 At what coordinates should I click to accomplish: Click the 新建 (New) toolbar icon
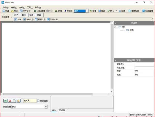[x=6, y=11]
